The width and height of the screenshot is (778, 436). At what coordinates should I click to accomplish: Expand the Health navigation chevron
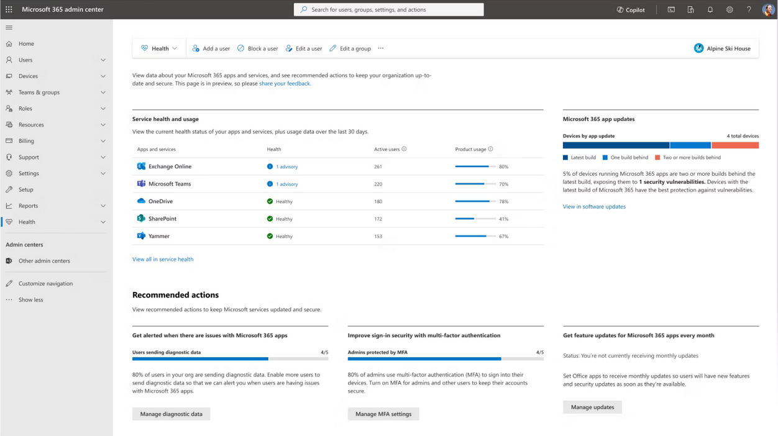pyautogui.click(x=103, y=222)
